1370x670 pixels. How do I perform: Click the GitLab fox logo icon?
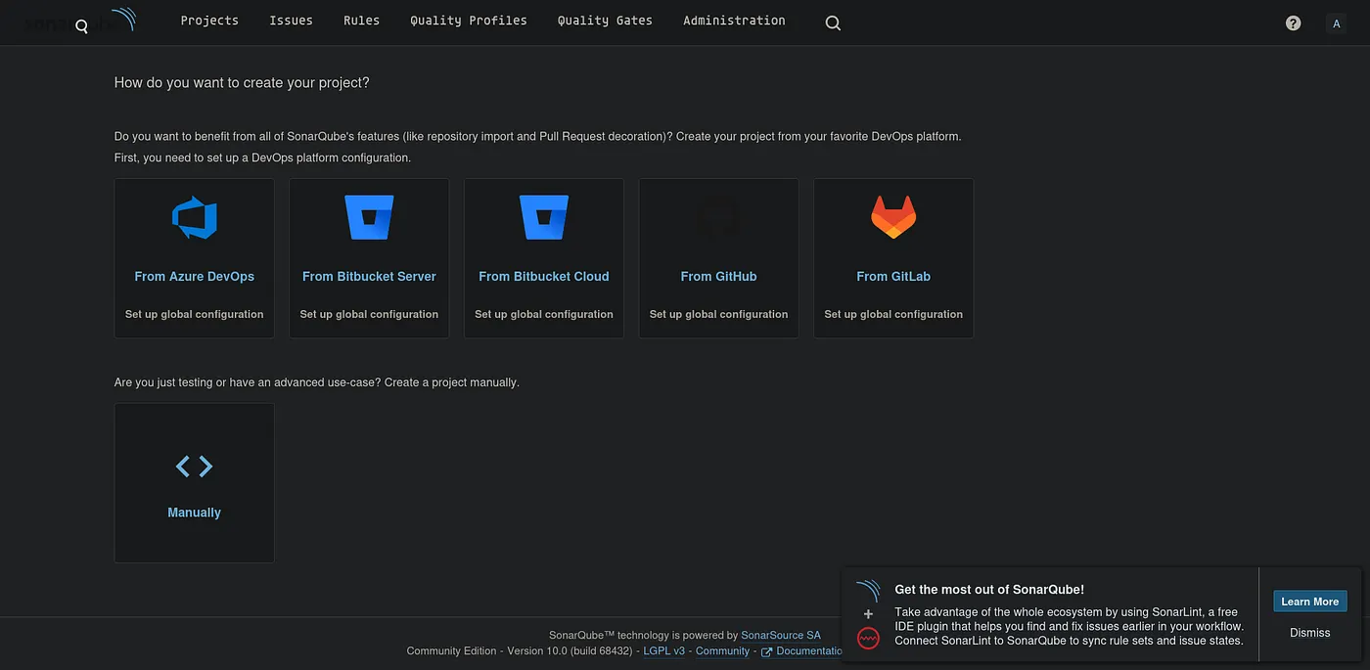pyautogui.click(x=893, y=217)
